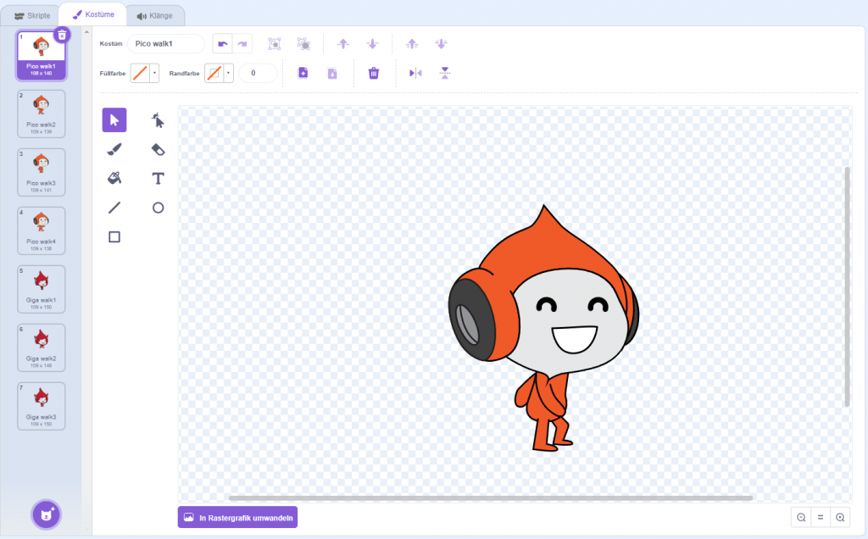Select the Rectangle tool

114,236
